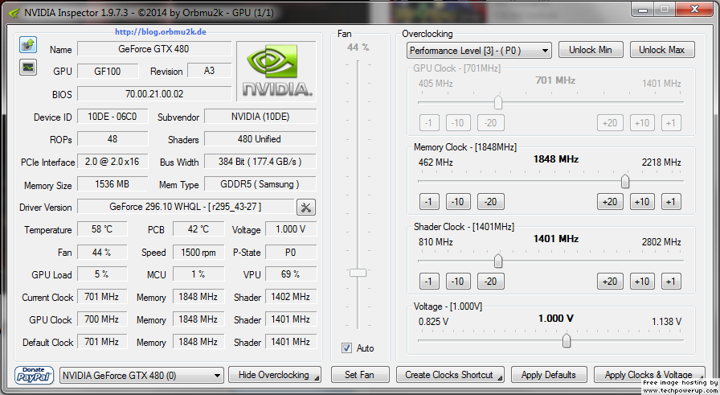Click the Shader Clock slider handle
The image size is (720, 395).
point(498,261)
